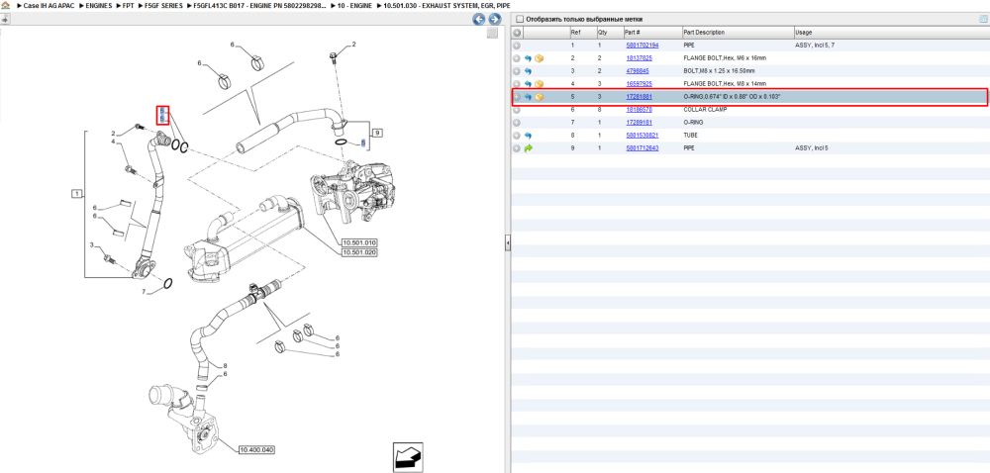990x473 pixels.
Task: Click circle icon for COLLAR CLAMP row
Action: coord(517,110)
